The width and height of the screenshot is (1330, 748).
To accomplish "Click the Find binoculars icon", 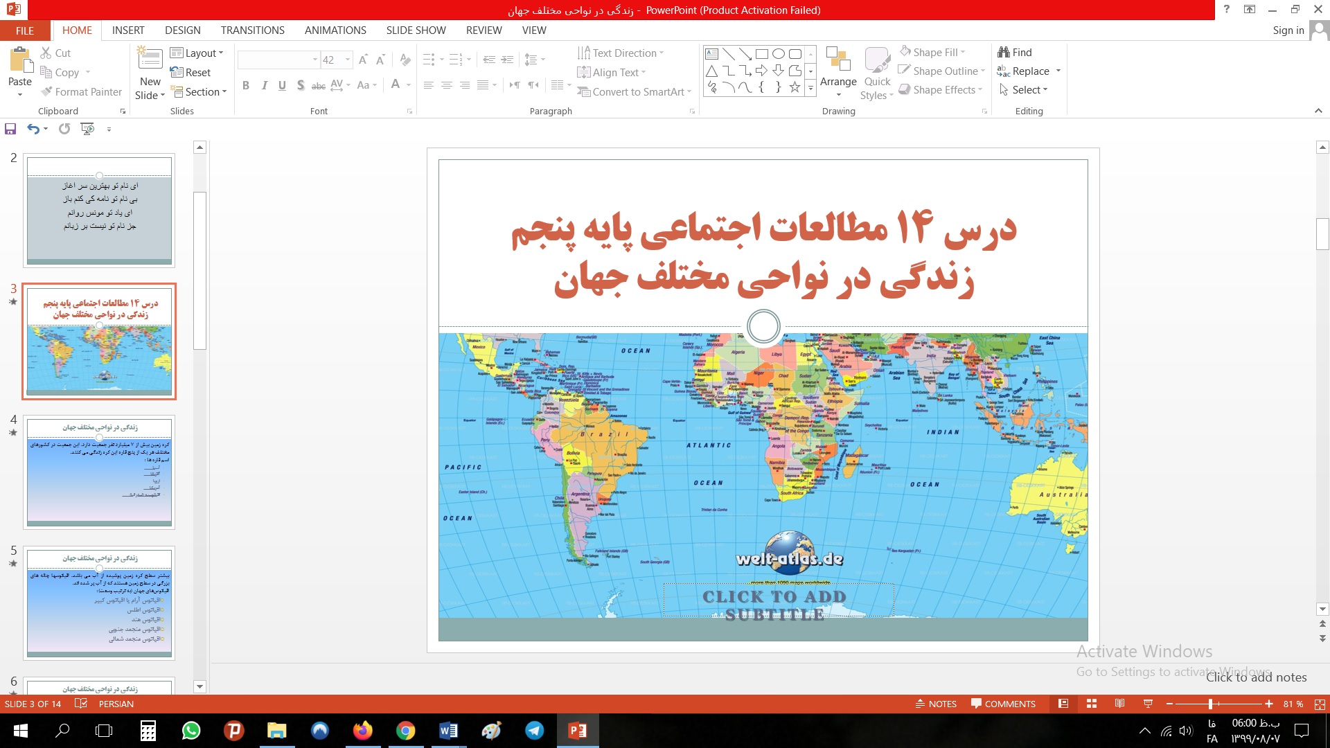I will tap(1003, 52).
